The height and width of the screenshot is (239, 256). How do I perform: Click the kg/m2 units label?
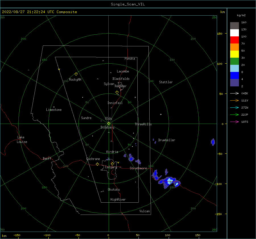tap(241, 15)
